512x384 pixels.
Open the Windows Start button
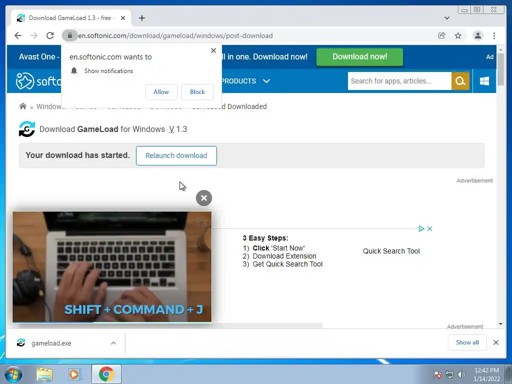click(x=13, y=374)
